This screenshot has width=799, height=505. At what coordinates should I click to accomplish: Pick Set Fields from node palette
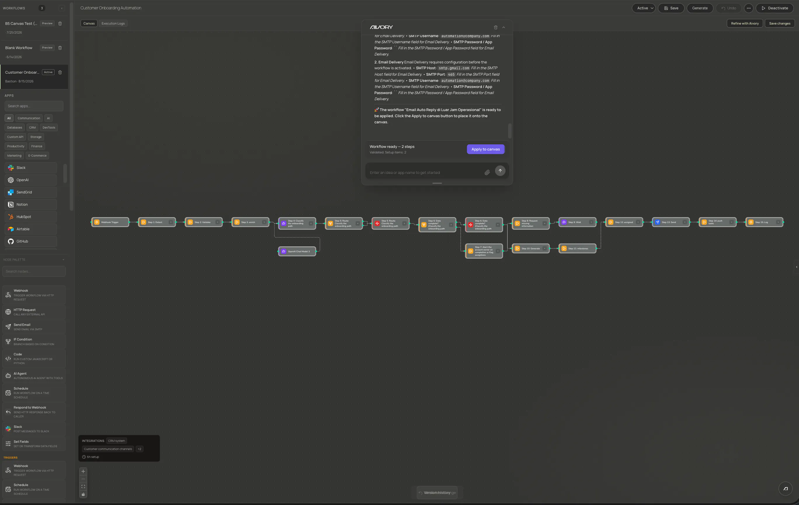click(x=34, y=444)
